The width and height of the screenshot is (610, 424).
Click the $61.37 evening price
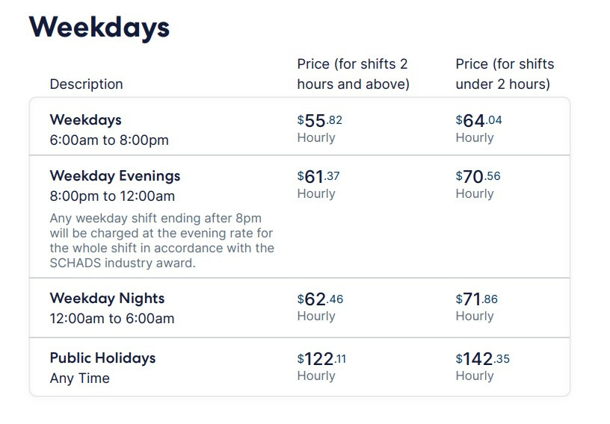pyautogui.click(x=320, y=176)
